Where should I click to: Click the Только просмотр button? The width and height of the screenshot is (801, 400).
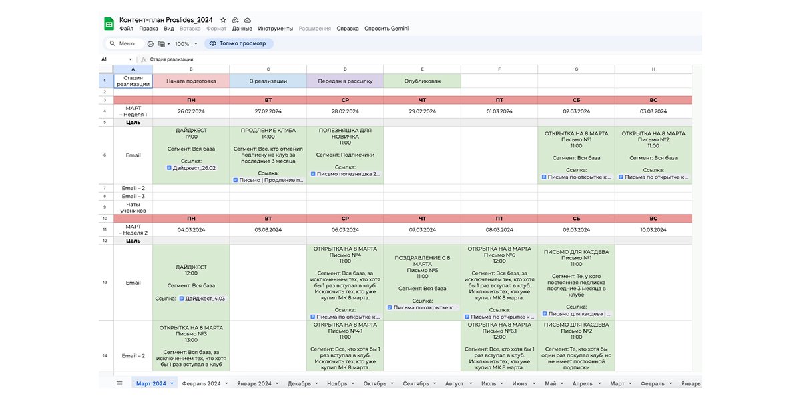coord(238,43)
